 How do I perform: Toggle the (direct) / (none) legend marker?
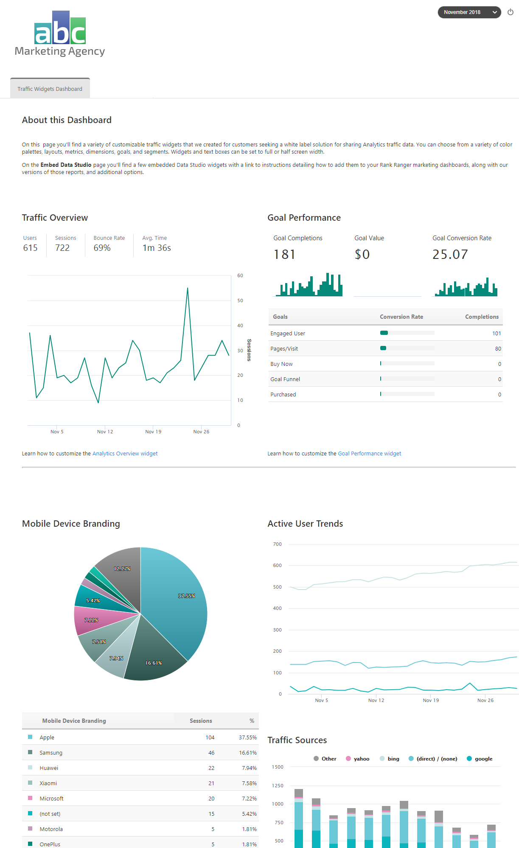[x=411, y=758]
